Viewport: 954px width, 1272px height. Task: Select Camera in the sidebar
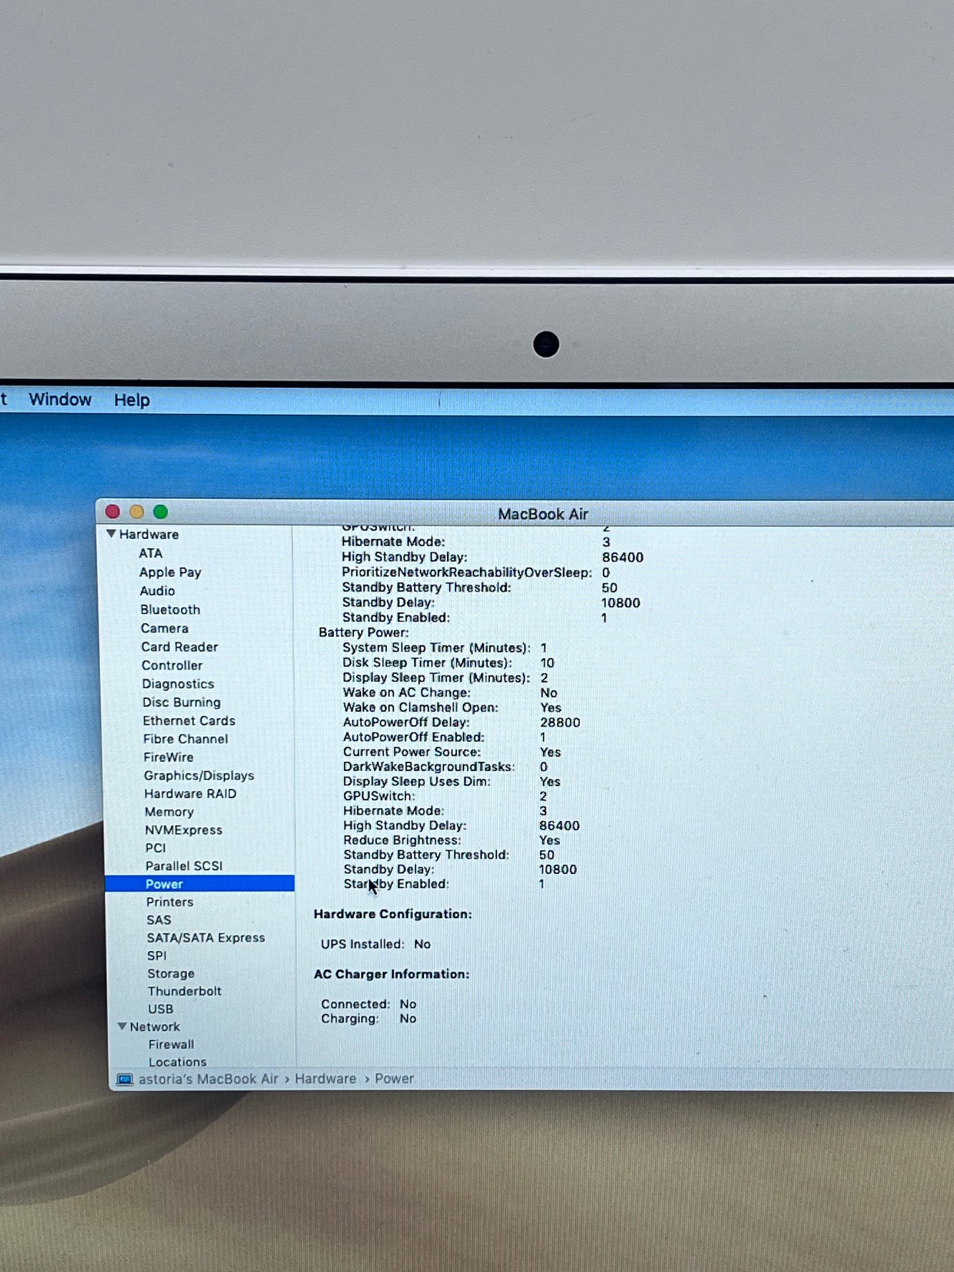tap(164, 628)
